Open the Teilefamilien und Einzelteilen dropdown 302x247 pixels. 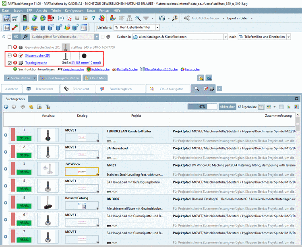click(x=289, y=37)
